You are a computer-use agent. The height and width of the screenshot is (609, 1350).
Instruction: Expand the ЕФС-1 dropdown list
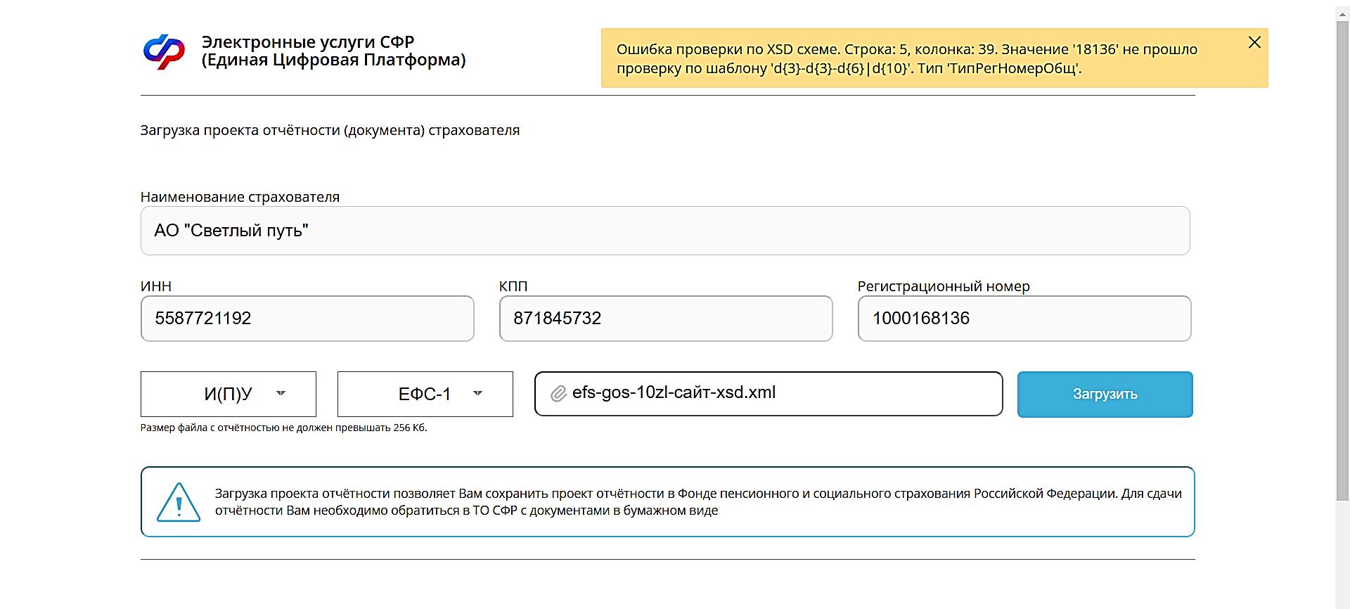(x=425, y=394)
